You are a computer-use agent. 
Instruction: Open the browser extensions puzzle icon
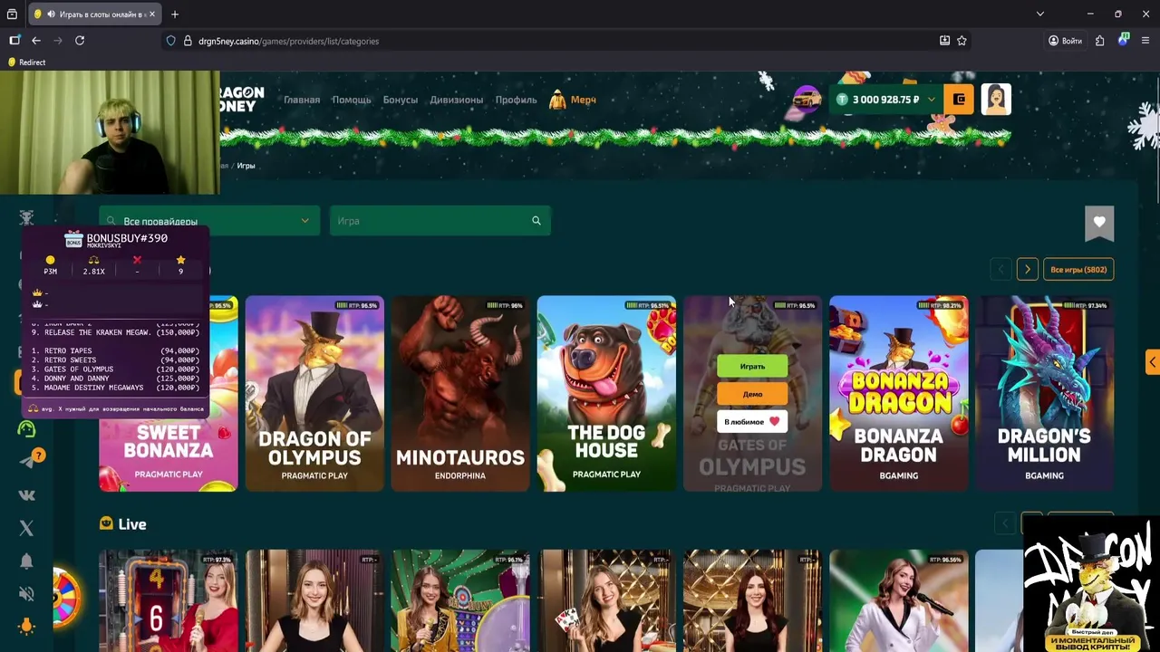1099,41
